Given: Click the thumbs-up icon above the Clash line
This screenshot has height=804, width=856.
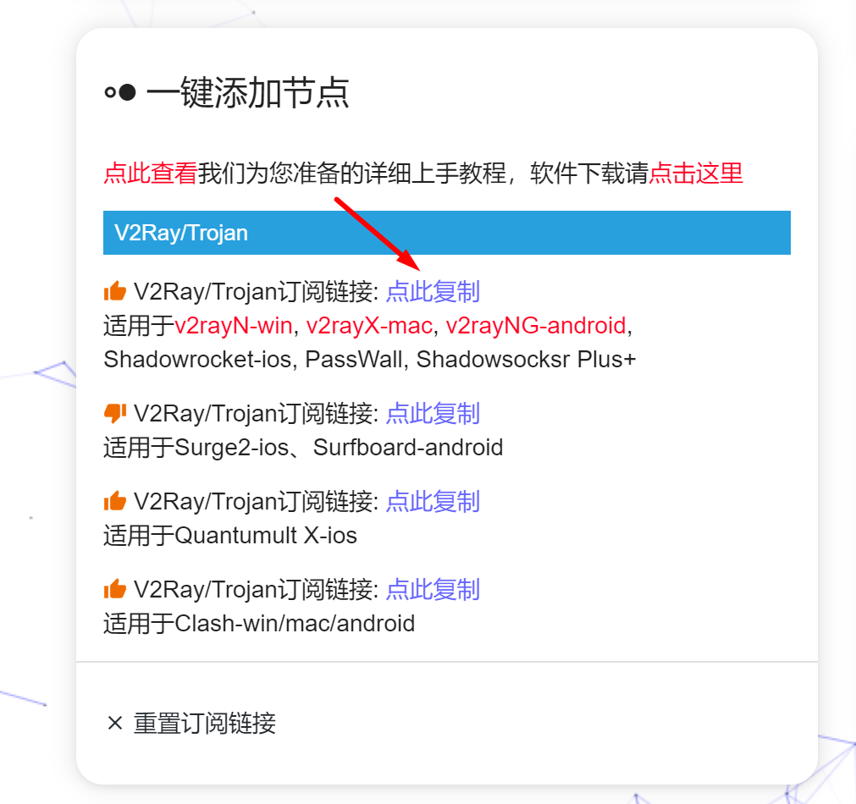Looking at the screenshot, I should (x=114, y=589).
